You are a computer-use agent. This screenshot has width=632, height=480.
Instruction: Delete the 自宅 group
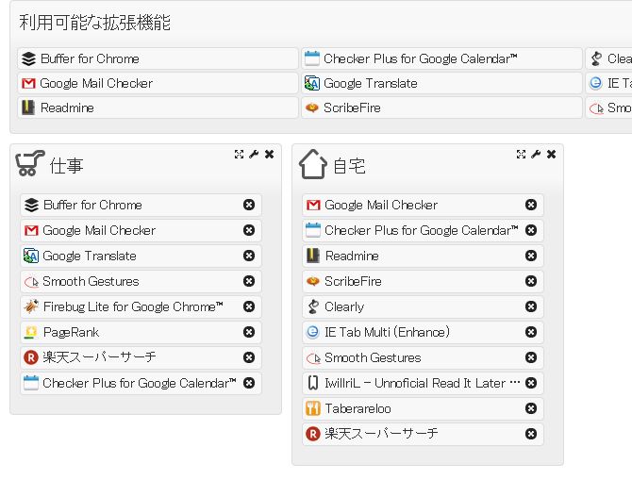click(552, 154)
